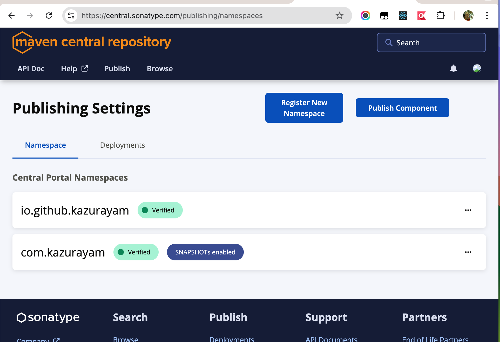Expand options menu for com.kazurayam namespace
This screenshot has width=500, height=342.
click(x=468, y=252)
